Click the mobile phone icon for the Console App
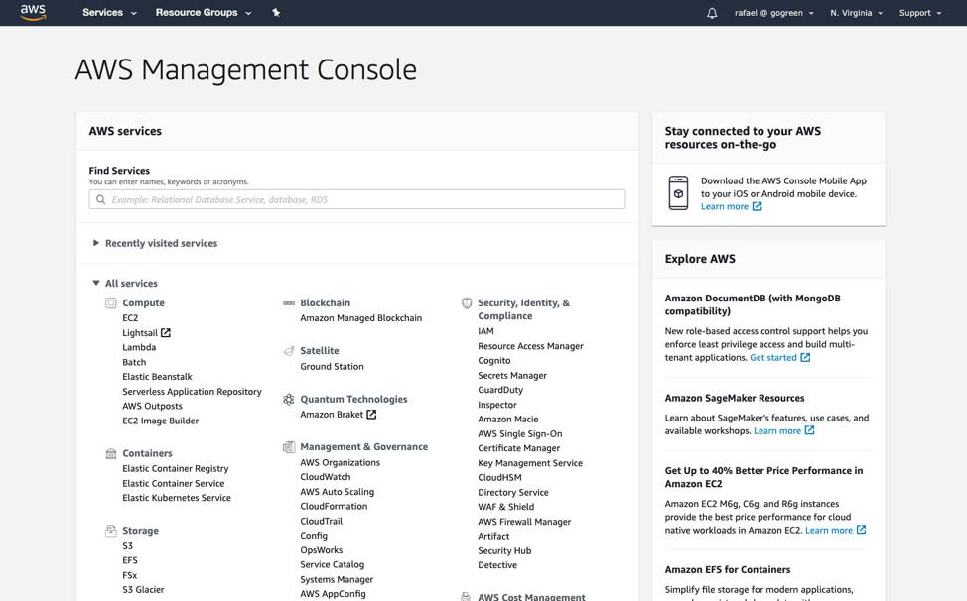 pyautogui.click(x=678, y=192)
